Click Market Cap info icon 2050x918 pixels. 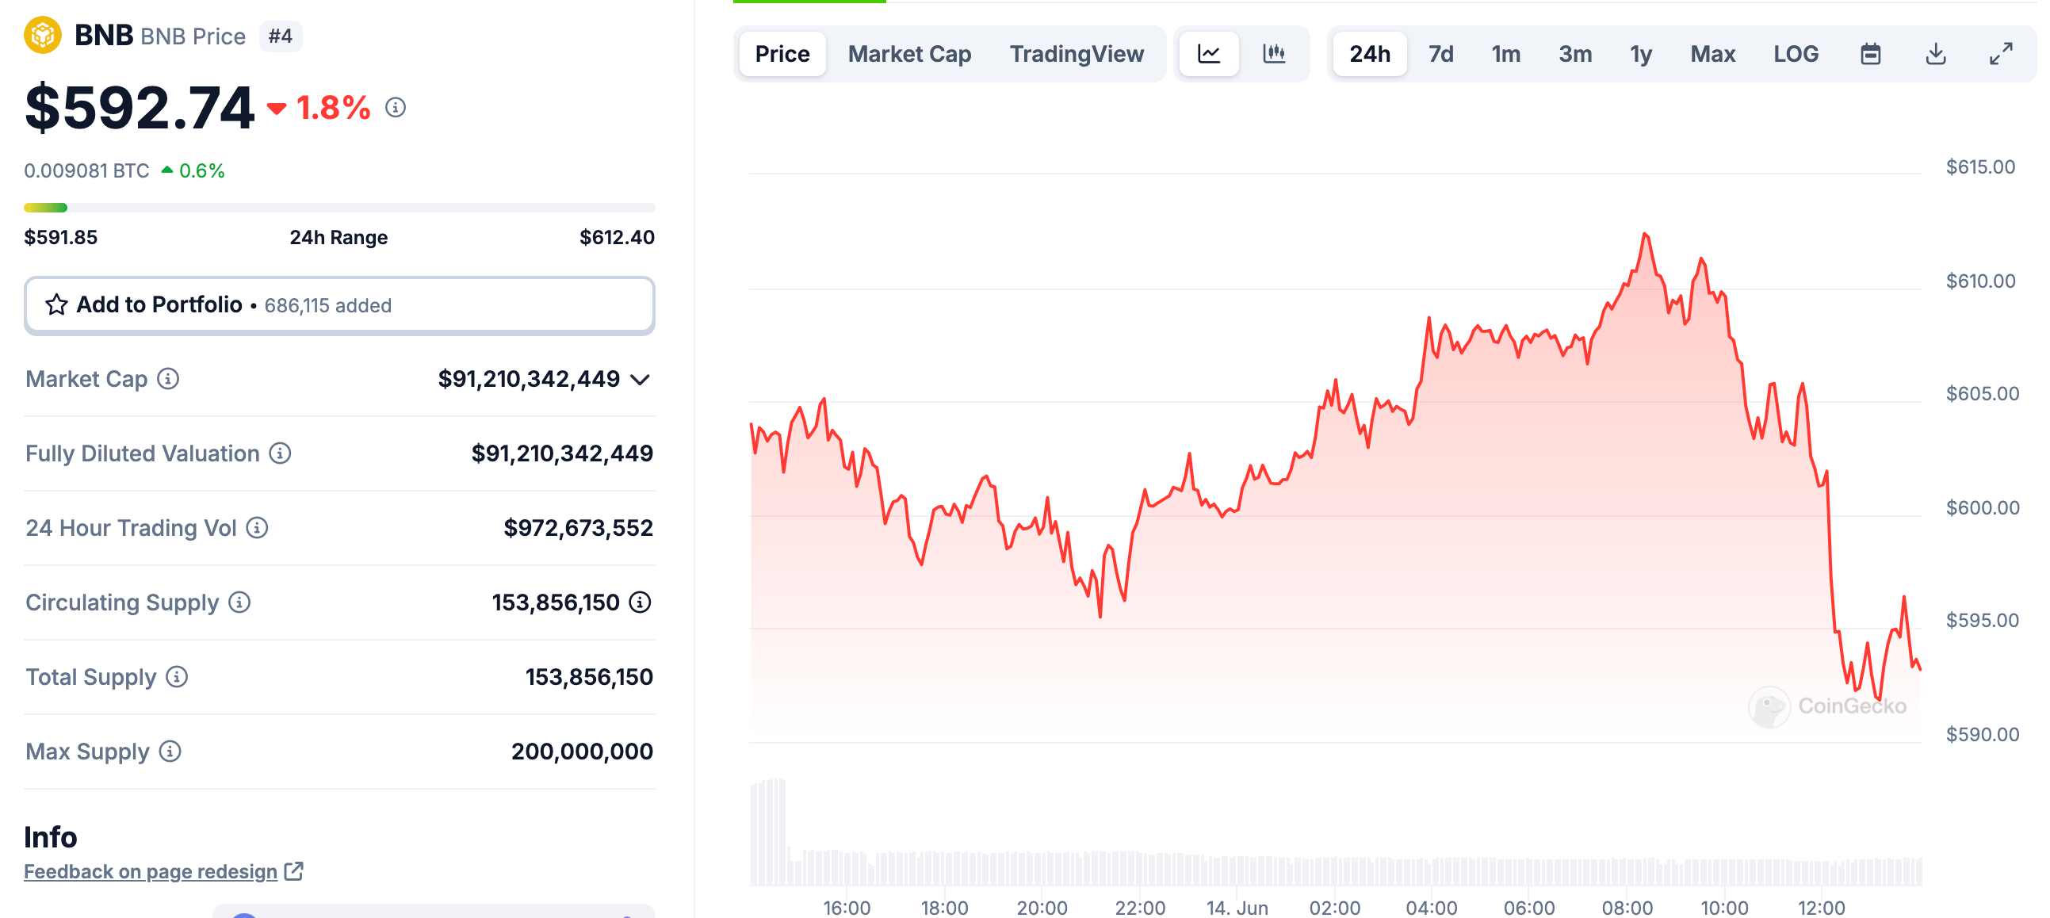click(168, 379)
